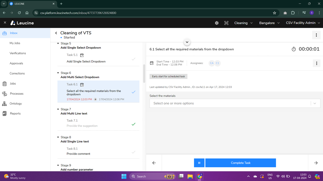The height and width of the screenshot is (181, 323).
Task: Click the Processes sidebar icon
Action: click(5, 94)
